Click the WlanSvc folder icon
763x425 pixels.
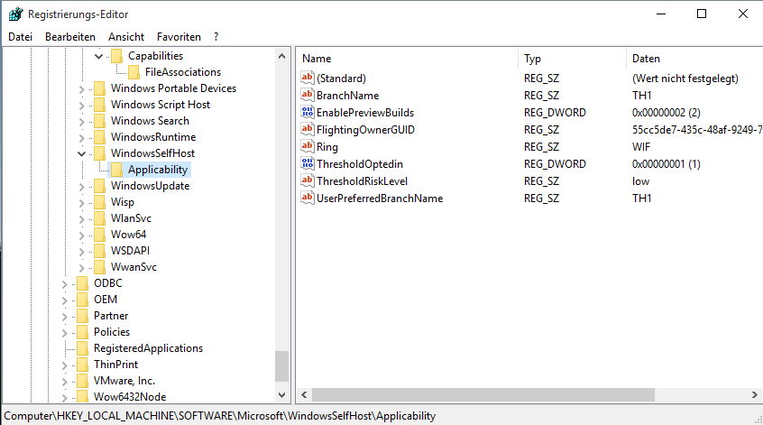click(x=100, y=218)
